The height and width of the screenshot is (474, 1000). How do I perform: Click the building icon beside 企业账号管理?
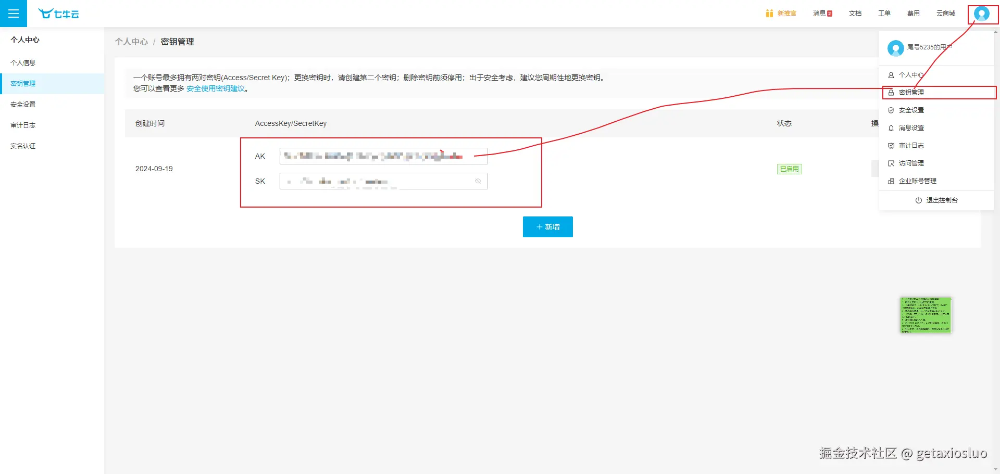(891, 181)
